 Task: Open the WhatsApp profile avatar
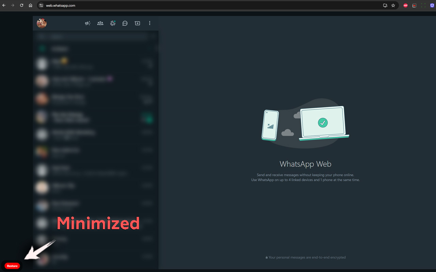(x=42, y=23)
